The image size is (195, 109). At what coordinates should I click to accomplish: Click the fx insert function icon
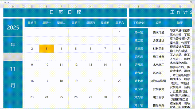pos(9,2)
